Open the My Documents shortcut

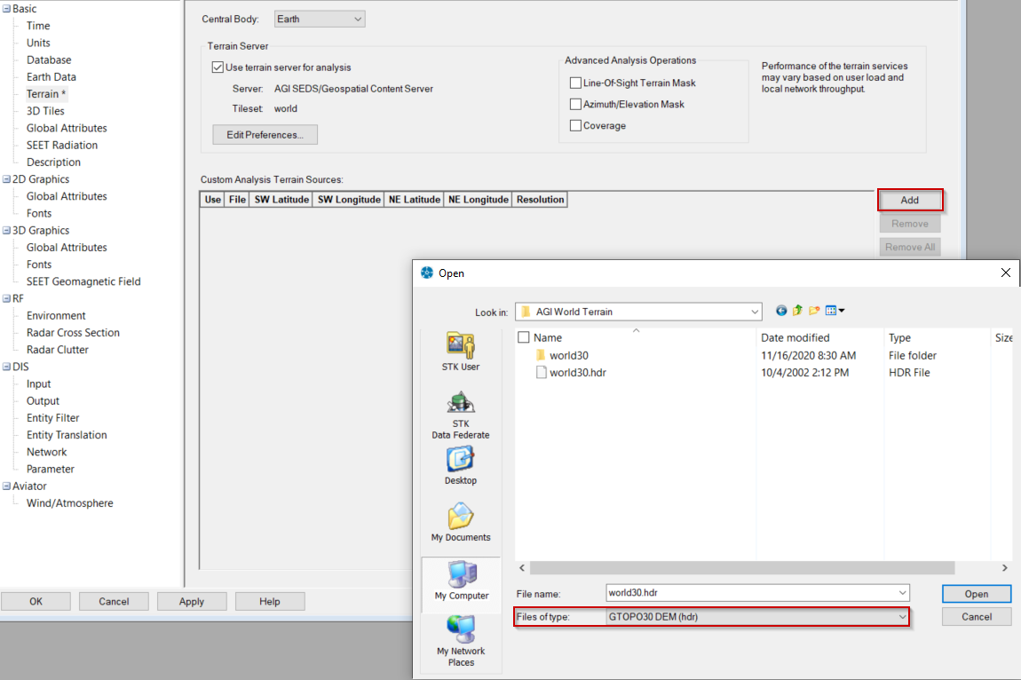(x=460, y=523)
